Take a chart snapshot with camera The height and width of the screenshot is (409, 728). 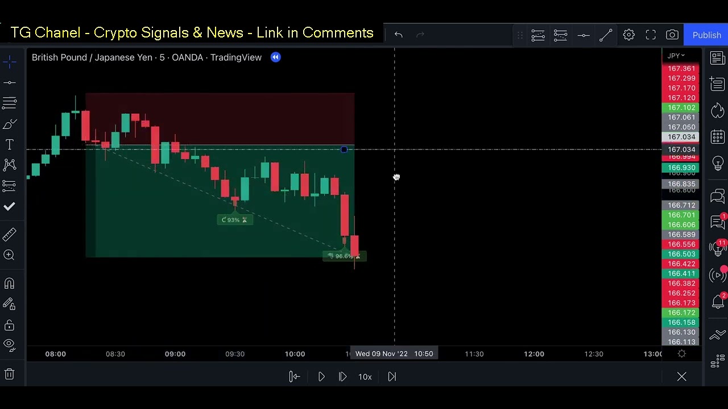click(x=672, y=35)
